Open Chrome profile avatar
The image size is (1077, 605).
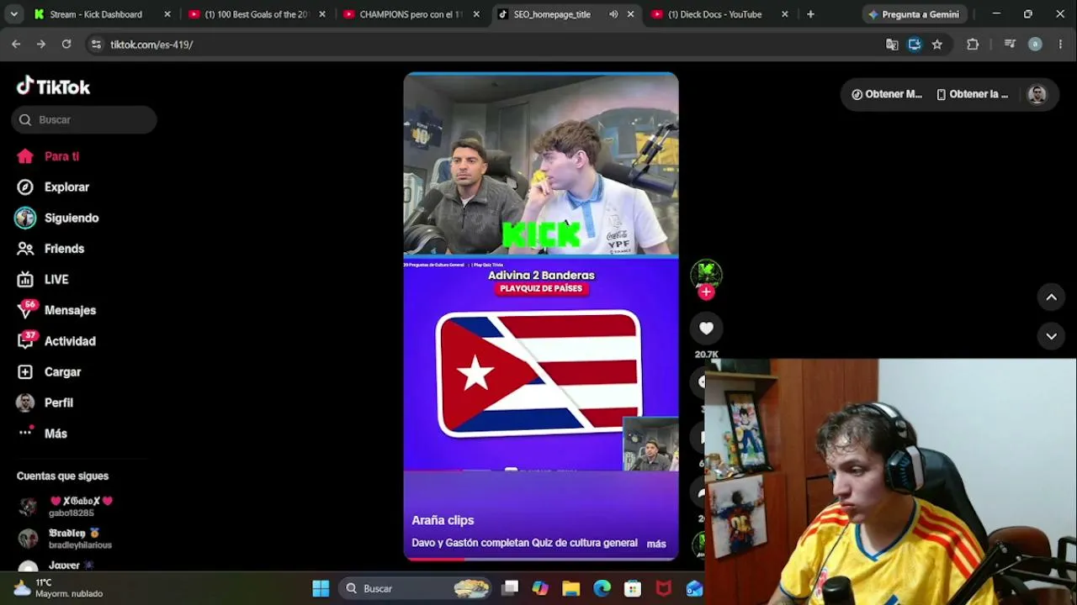(x=1036, y=45)
